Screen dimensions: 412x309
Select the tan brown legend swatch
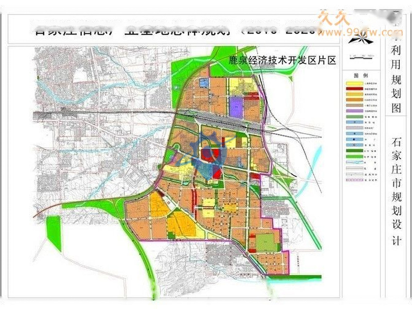355,105
